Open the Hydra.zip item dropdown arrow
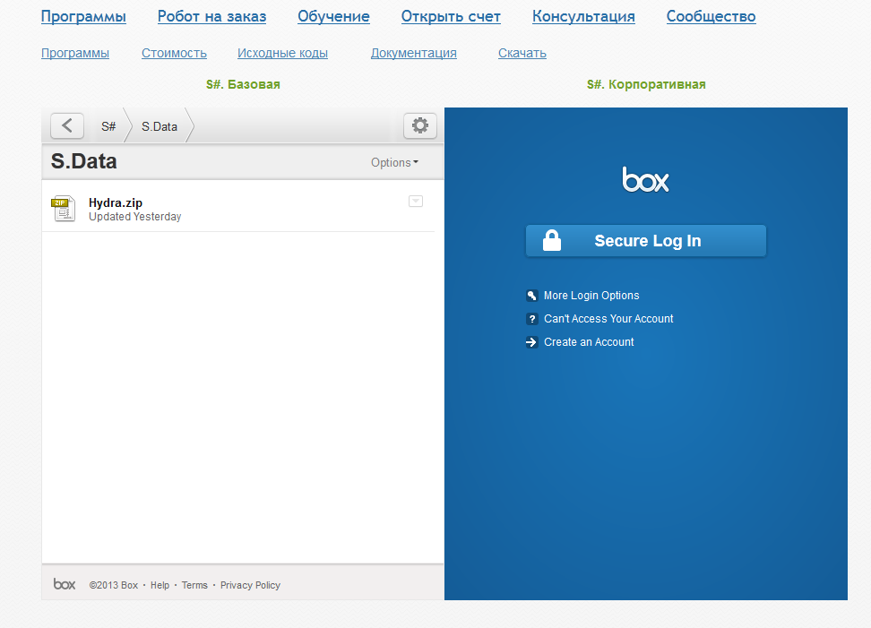Image resolution: width=871 pixels, height=628 pixels. click(416, 202)
